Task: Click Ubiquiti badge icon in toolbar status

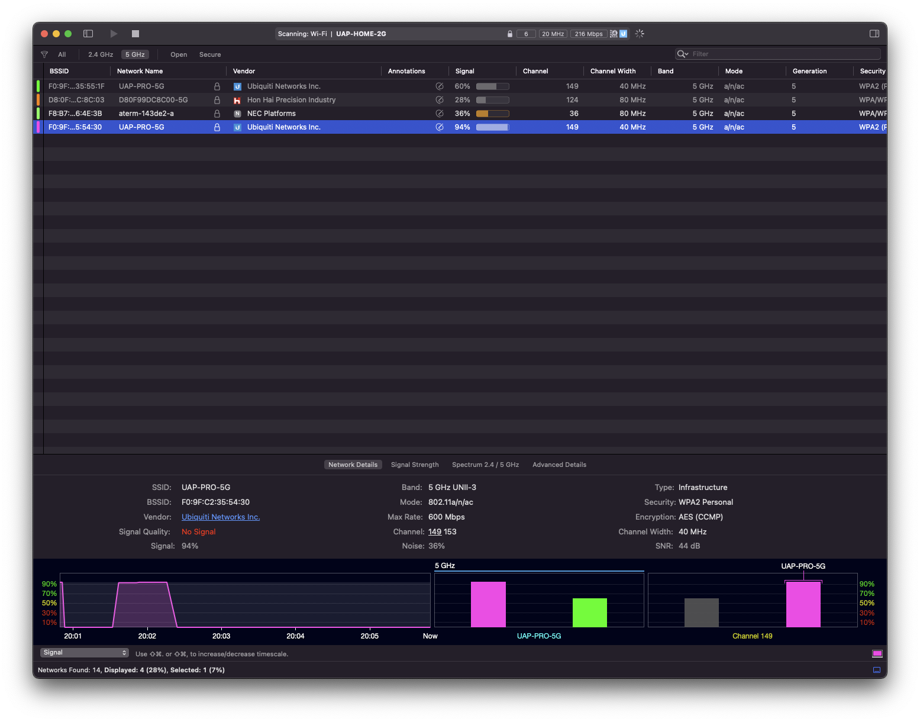Action: click(x=623, y=34)
